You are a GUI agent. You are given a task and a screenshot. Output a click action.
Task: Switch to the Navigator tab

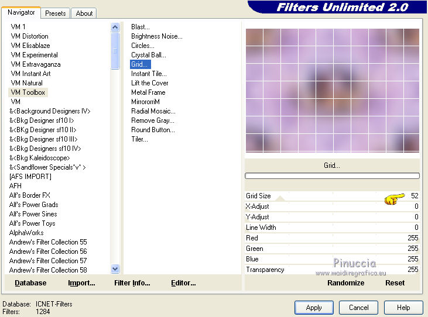21,12
